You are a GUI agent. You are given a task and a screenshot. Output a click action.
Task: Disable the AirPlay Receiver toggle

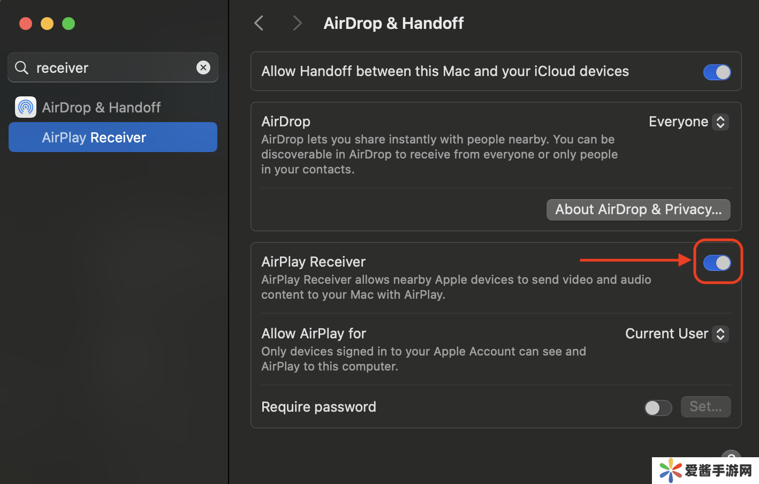[717, 262]
